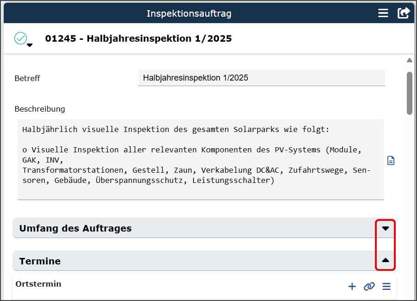Click the 'Betreff' label
The height and width of the screenshot is (301, 417).
pyautogui.click(x=27, y=78)
